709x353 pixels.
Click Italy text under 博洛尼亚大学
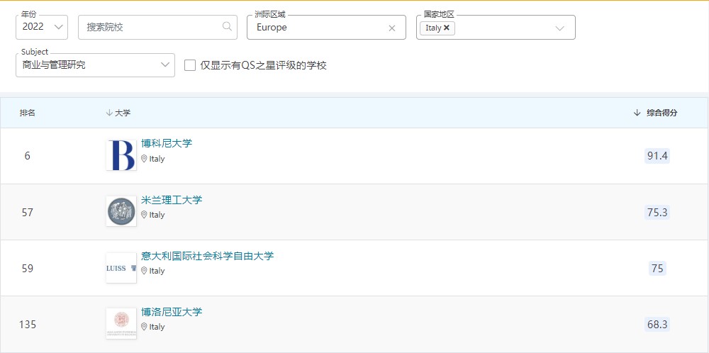click(157, 327)
